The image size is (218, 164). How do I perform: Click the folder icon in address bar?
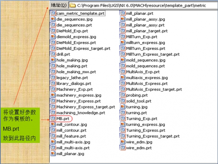pyautogui.click(x=72, y=5)
